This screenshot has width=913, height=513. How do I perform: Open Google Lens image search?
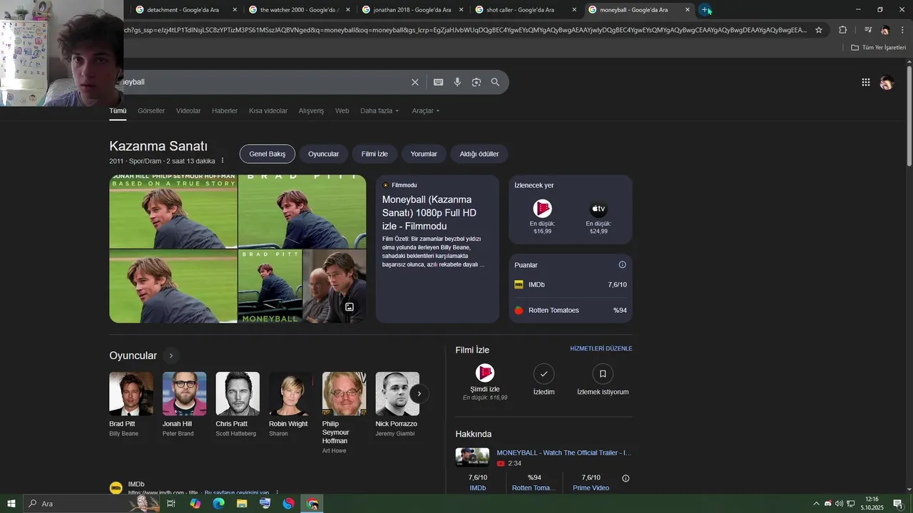tap(476, 82)
